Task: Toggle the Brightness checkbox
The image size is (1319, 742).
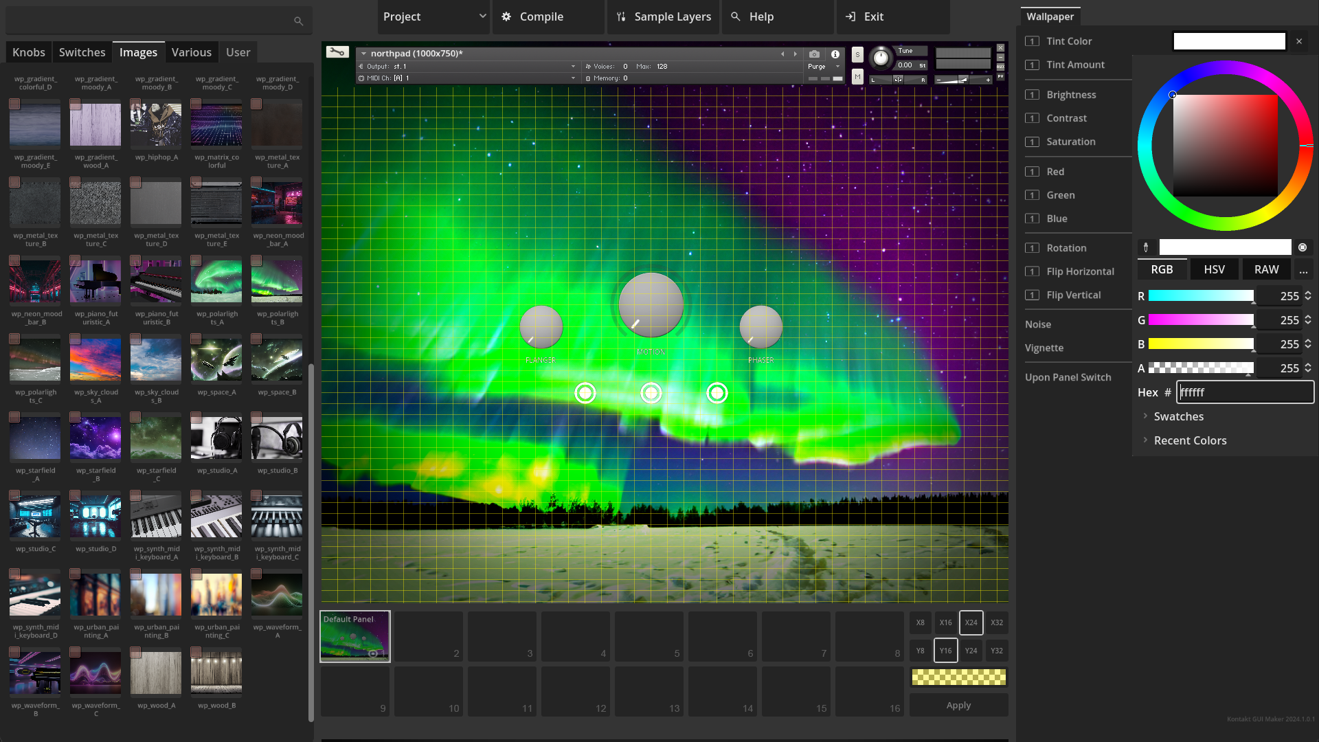Action: tap(1032, 95)
